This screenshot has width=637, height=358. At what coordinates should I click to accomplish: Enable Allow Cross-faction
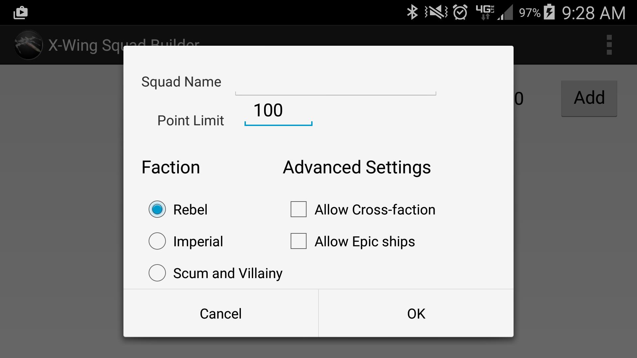pyautogui.click(x=298, y=209)
